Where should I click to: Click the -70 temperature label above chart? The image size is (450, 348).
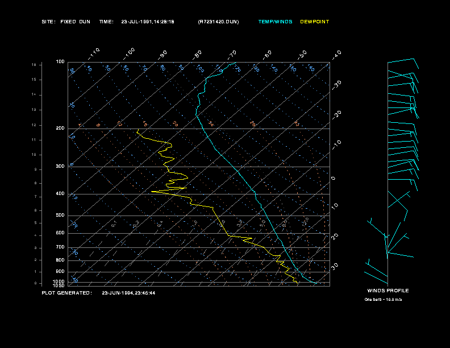[x=232, y=55]
